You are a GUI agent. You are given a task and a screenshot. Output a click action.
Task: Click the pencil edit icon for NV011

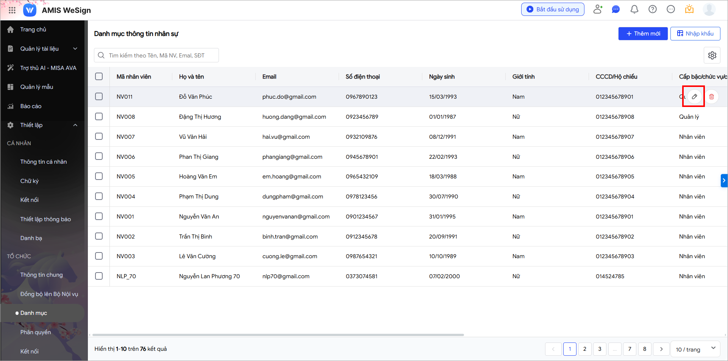tap(694, 97)
